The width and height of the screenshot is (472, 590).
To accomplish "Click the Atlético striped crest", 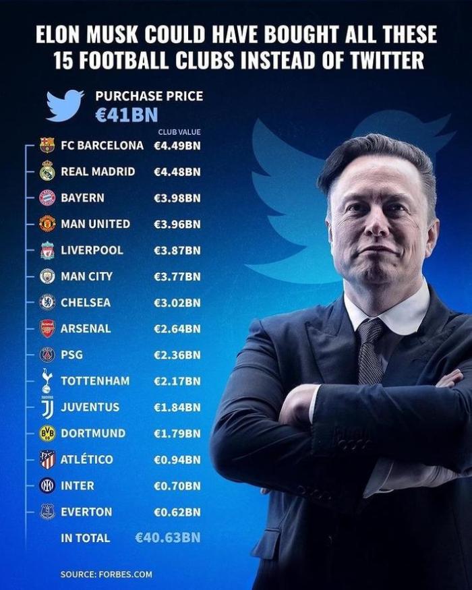I will click(x=47, y=460).
